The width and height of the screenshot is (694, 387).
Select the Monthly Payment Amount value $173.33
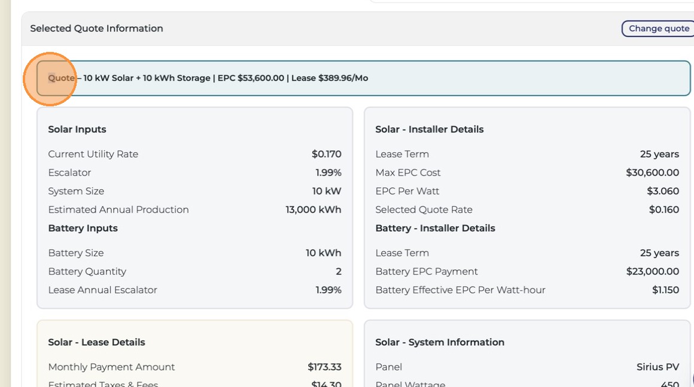pyautogui.click(x=324, y=367)
